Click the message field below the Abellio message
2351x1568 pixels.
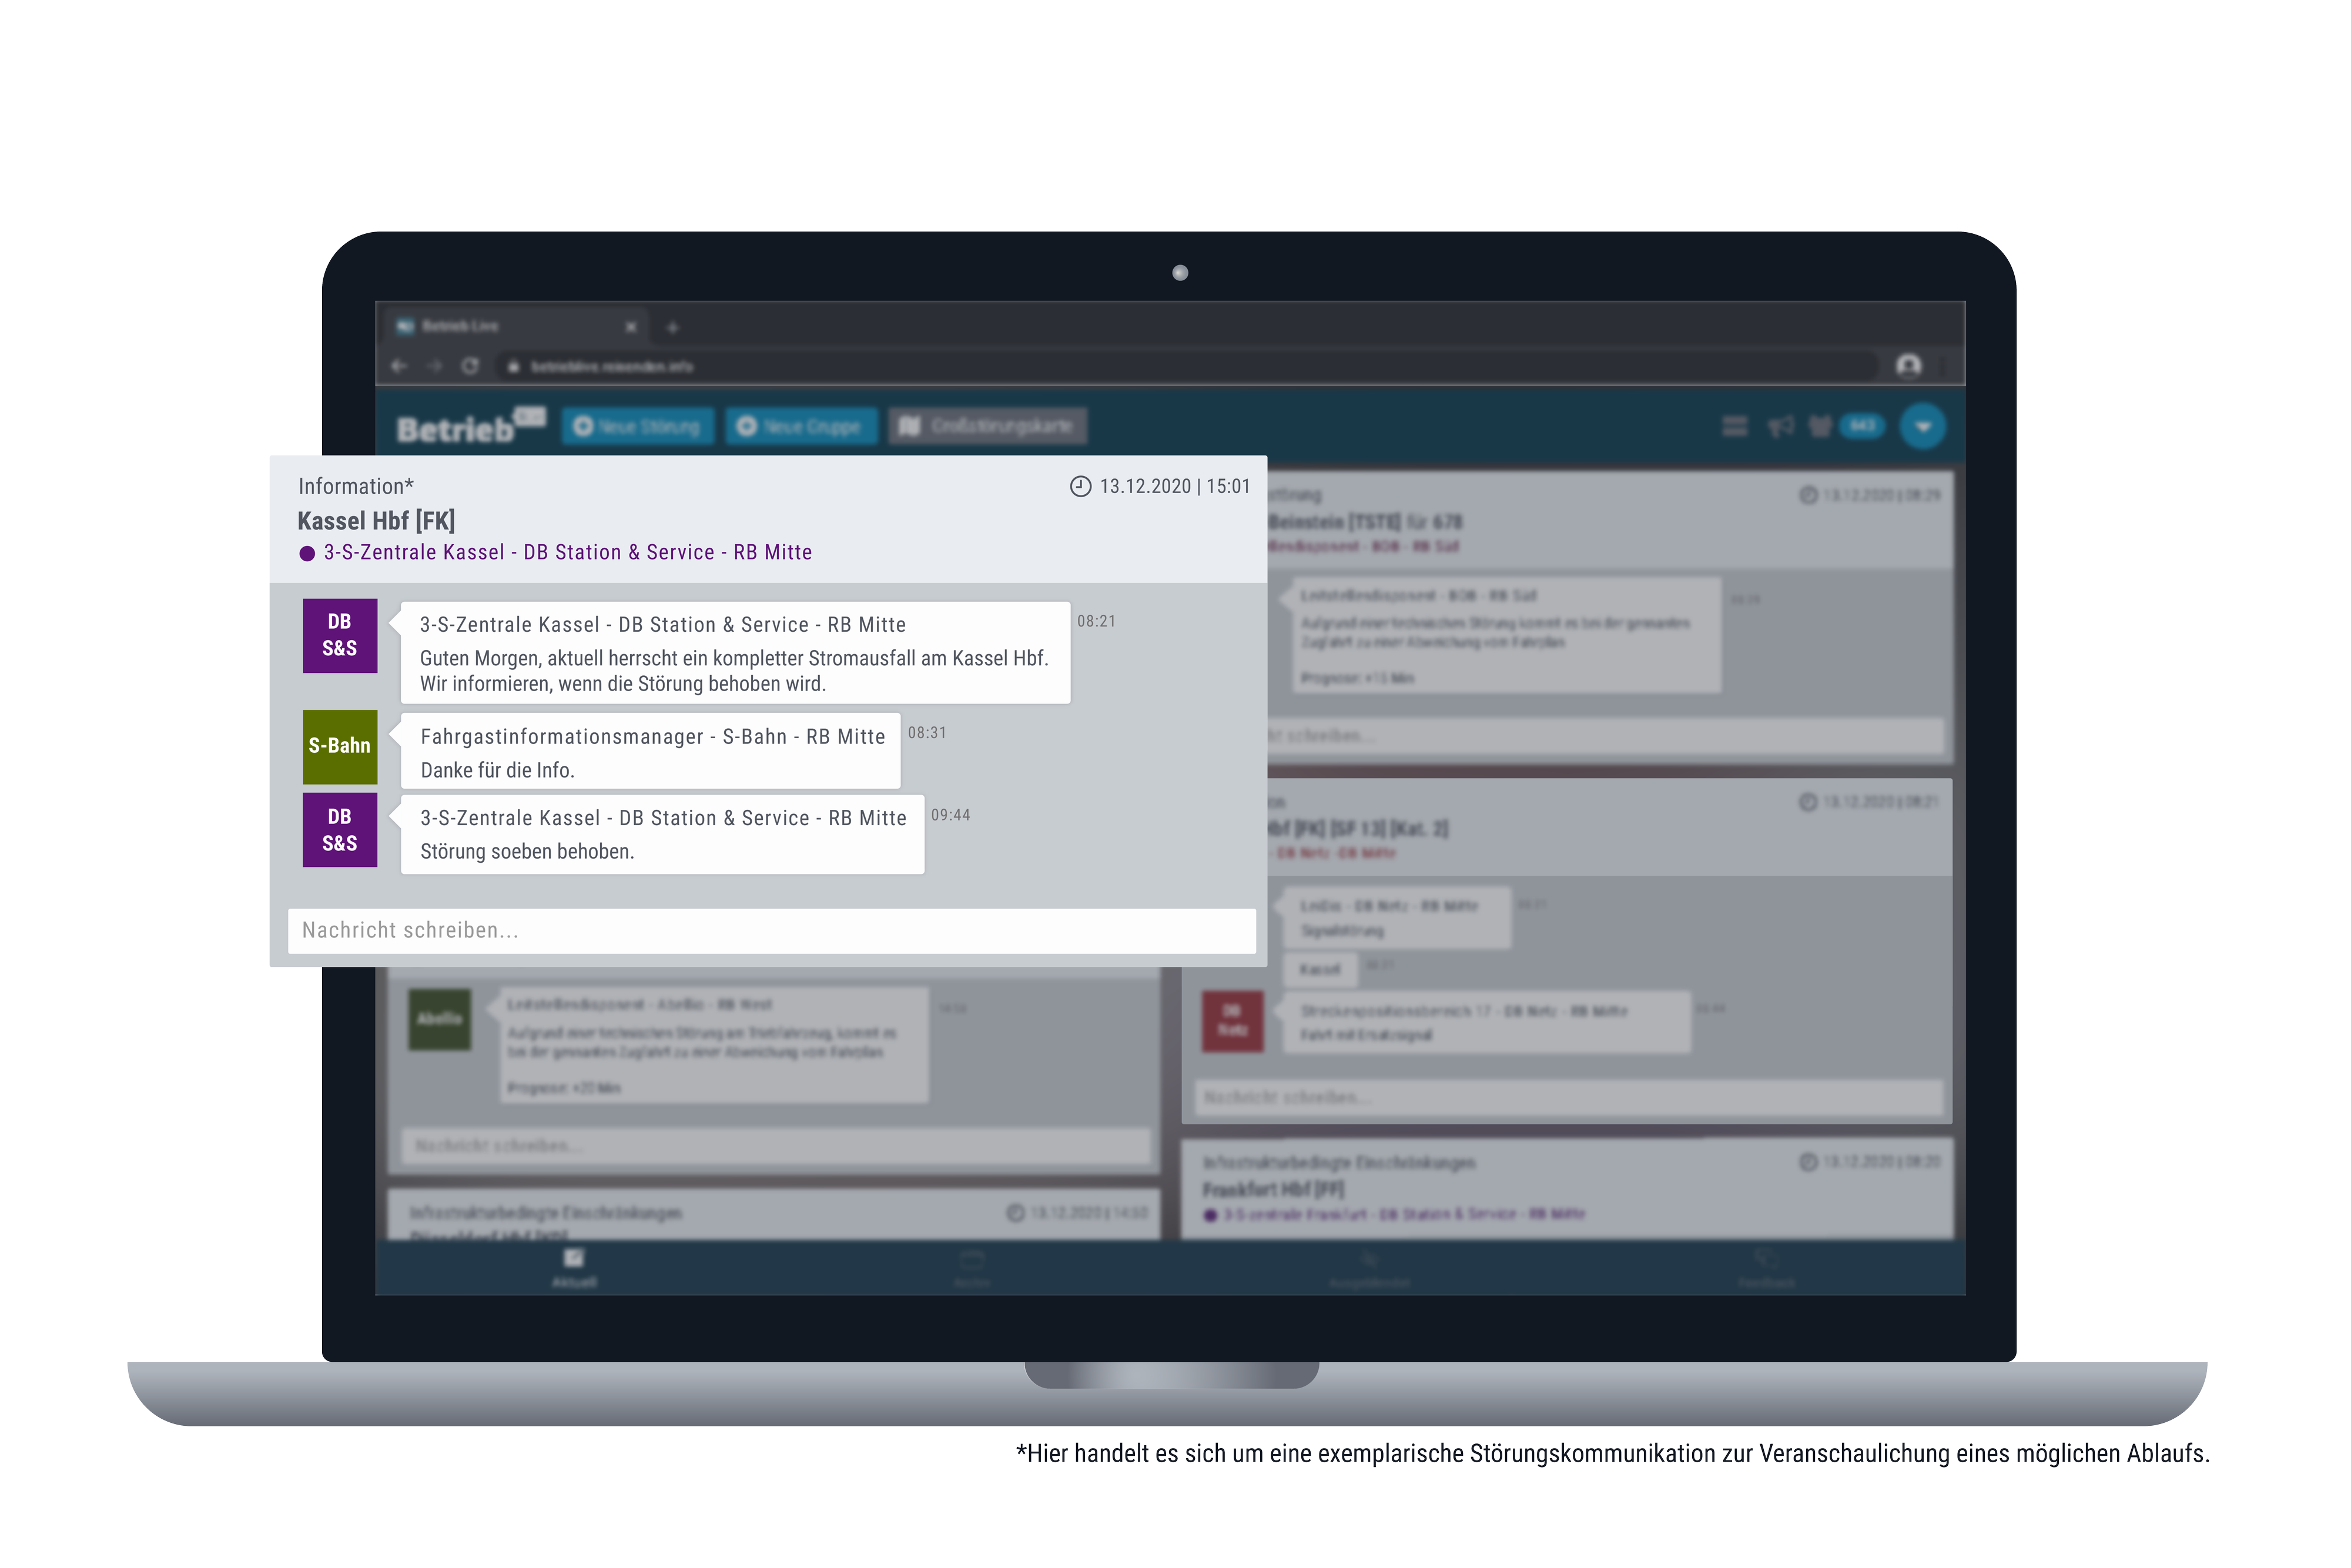click(777, 1146)
